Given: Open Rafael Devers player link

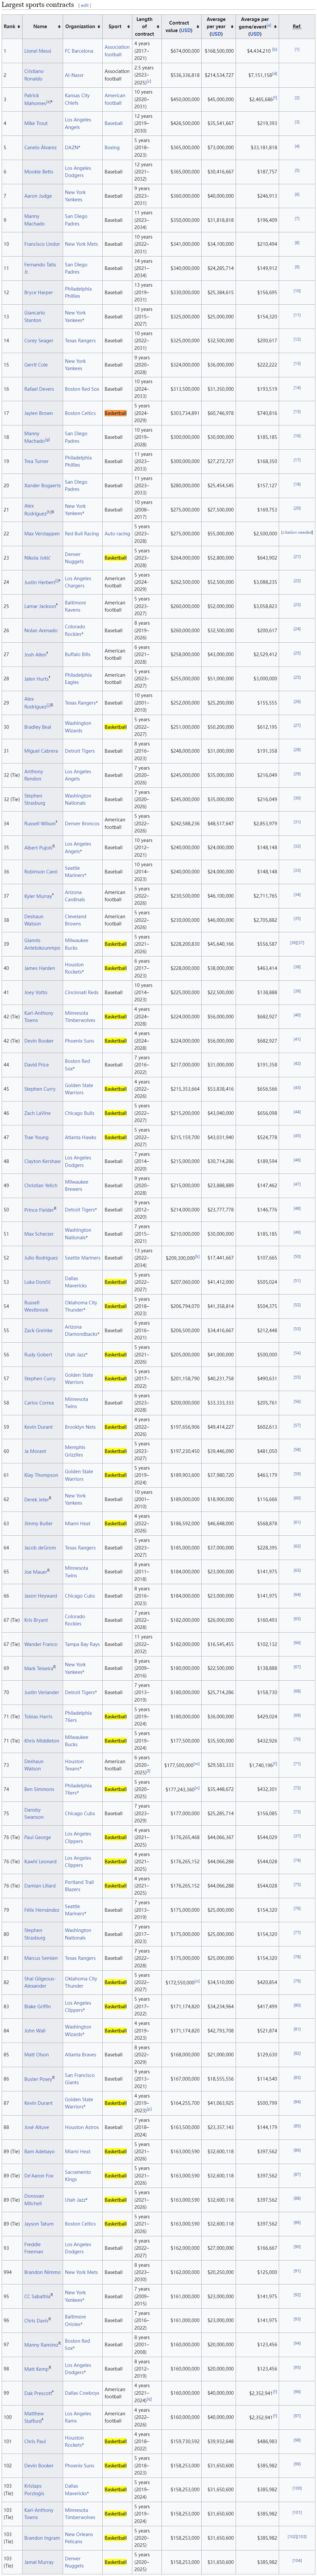Looking at the screenshot, I should [x=39, y=389].
